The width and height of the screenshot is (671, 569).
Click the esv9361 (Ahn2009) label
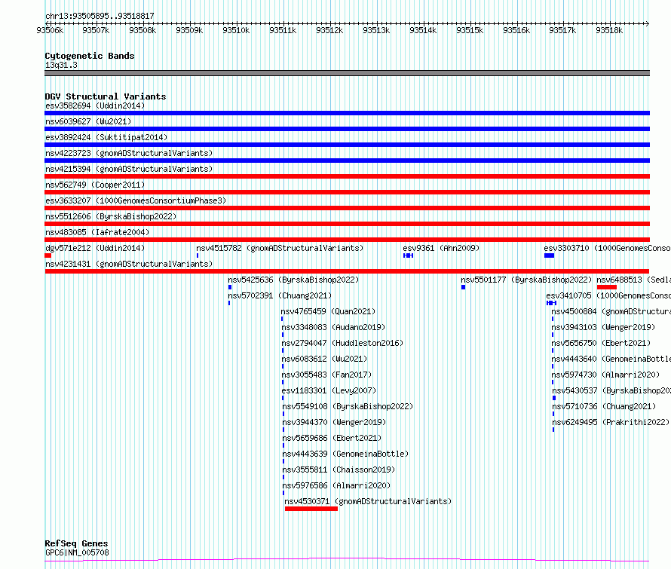(x=441, y=248)
